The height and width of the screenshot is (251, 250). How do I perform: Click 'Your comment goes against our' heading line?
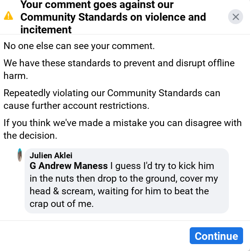[97, 5]
